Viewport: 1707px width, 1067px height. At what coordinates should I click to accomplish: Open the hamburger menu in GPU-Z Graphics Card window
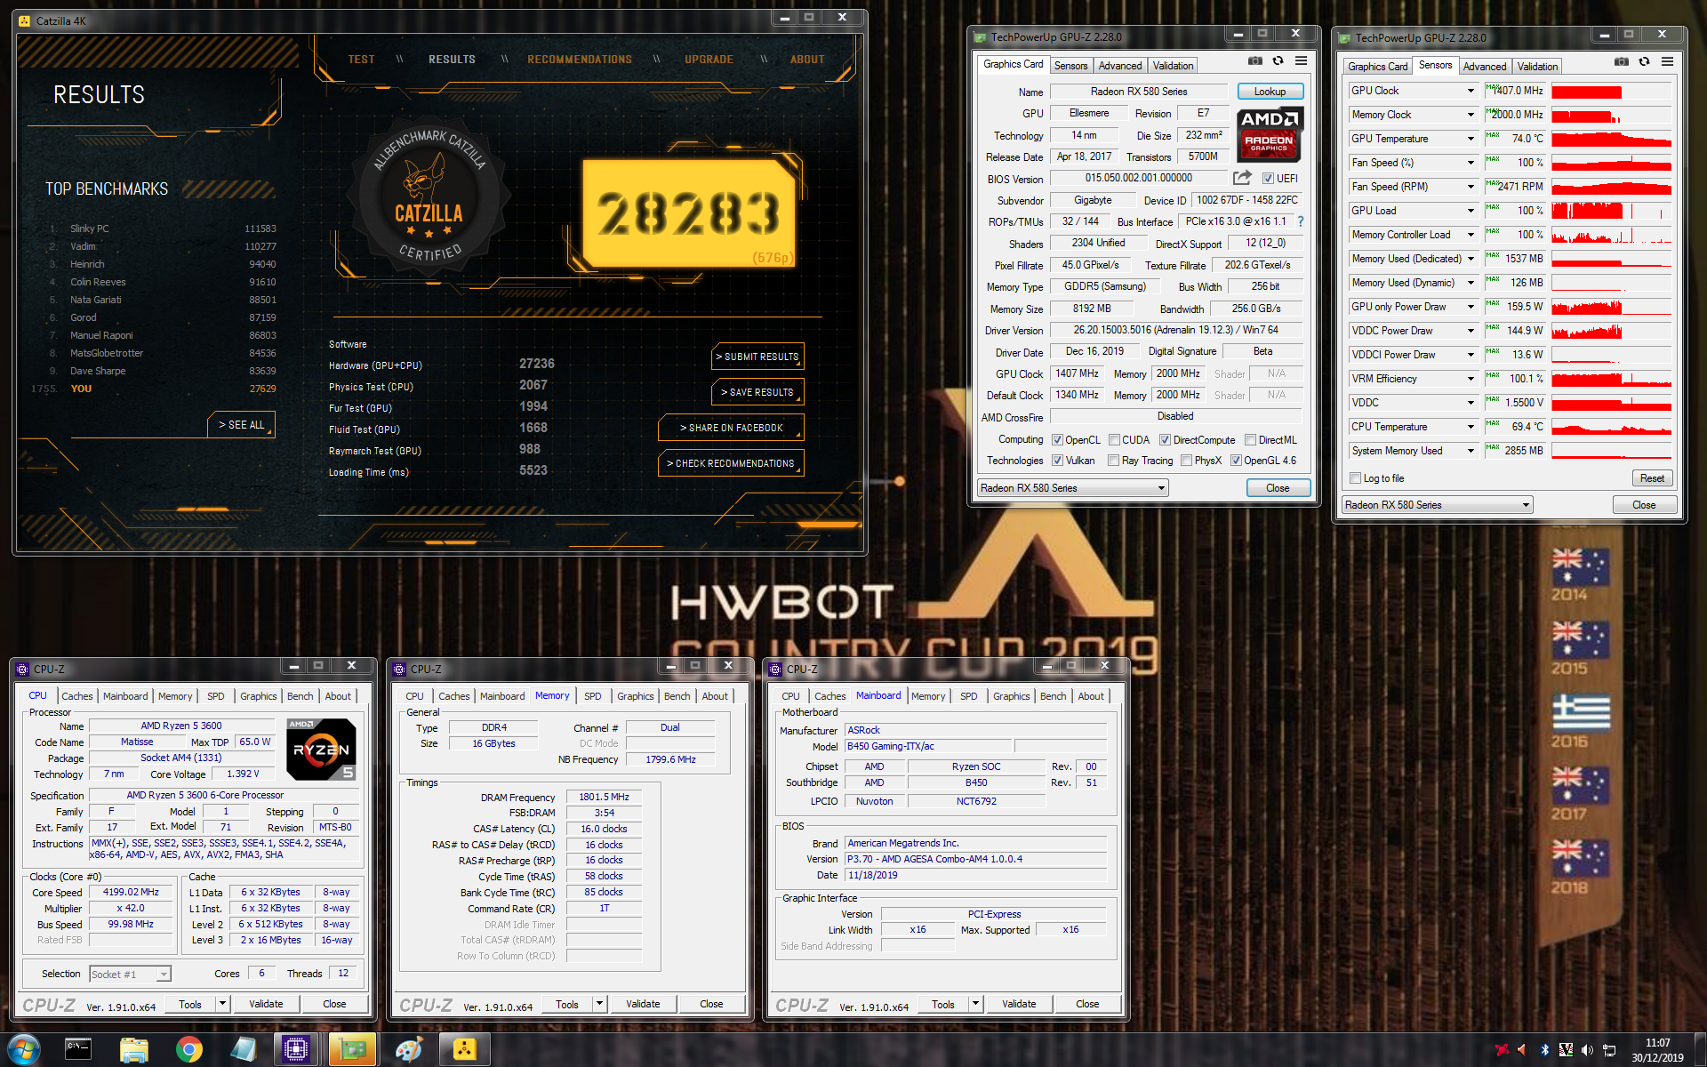1301,60
